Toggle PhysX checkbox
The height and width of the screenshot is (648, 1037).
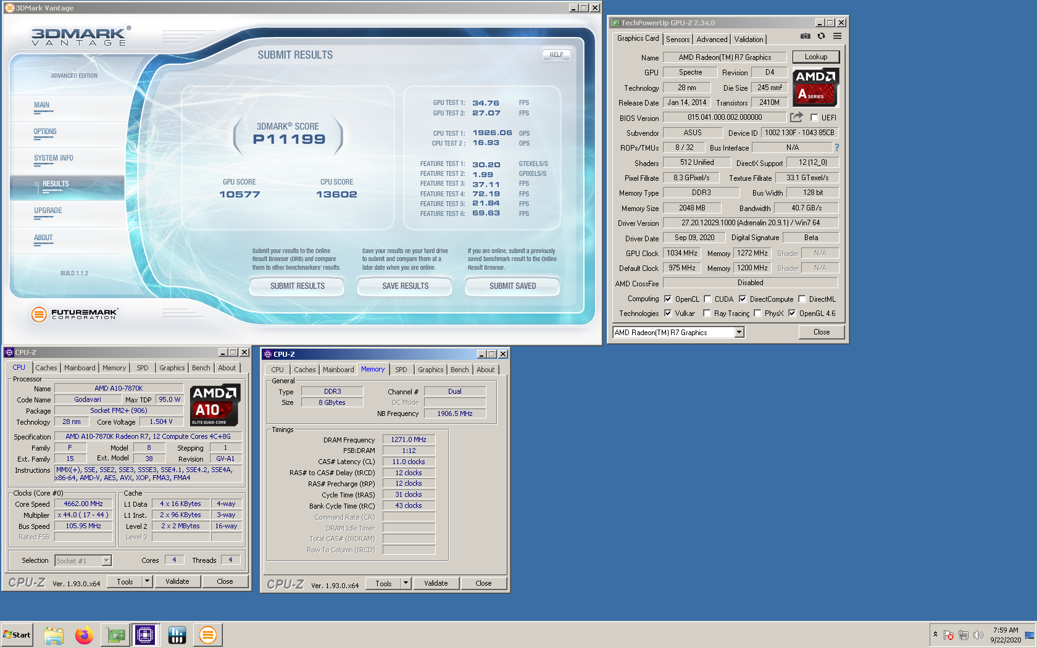click(757, 313)
